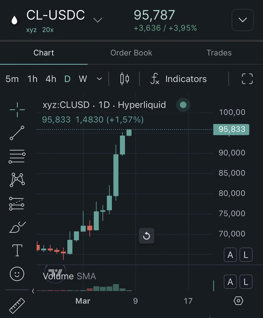Click the 70,000 price axis label
This screenshot has height=318, width=263.
click(x=232, y=233)
